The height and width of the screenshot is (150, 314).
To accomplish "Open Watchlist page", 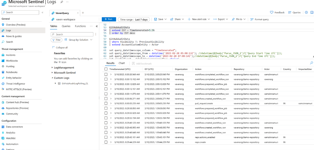I will (x=11, y=138).
